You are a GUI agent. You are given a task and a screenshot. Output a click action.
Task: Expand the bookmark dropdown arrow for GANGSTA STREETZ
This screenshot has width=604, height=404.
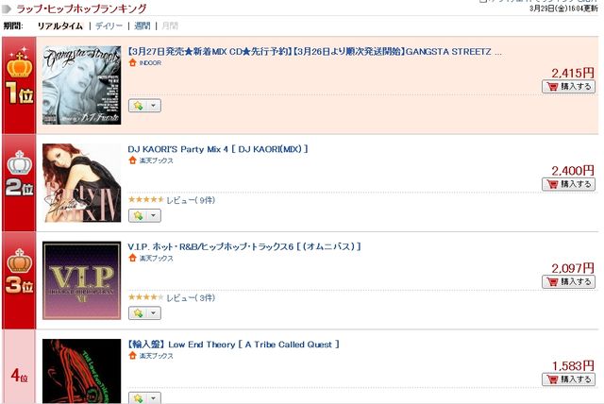pos(154,106)
